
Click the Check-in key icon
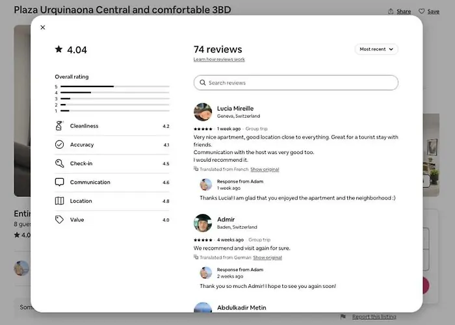tap(60, 163)
